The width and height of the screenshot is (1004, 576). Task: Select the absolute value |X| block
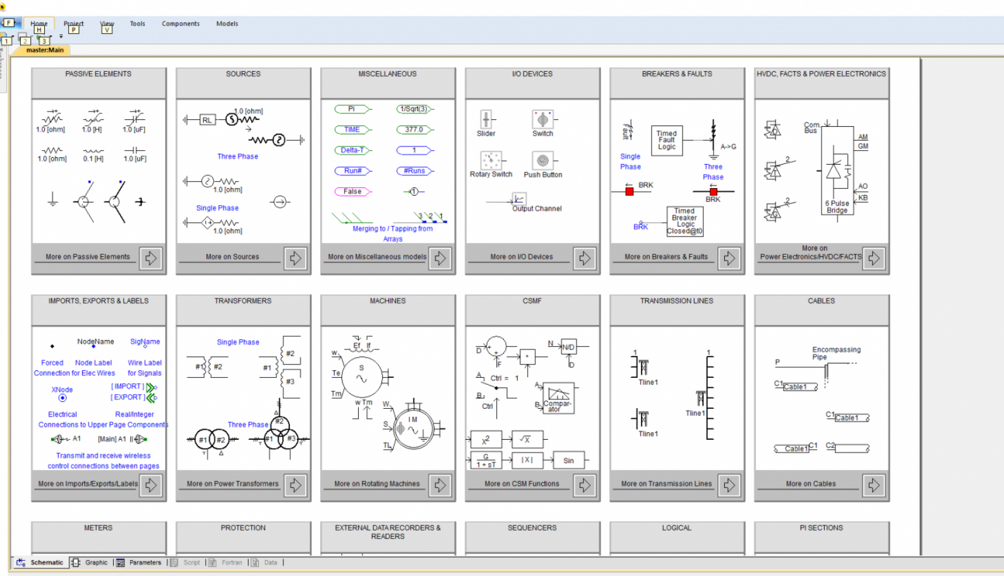tap(527, 461)
